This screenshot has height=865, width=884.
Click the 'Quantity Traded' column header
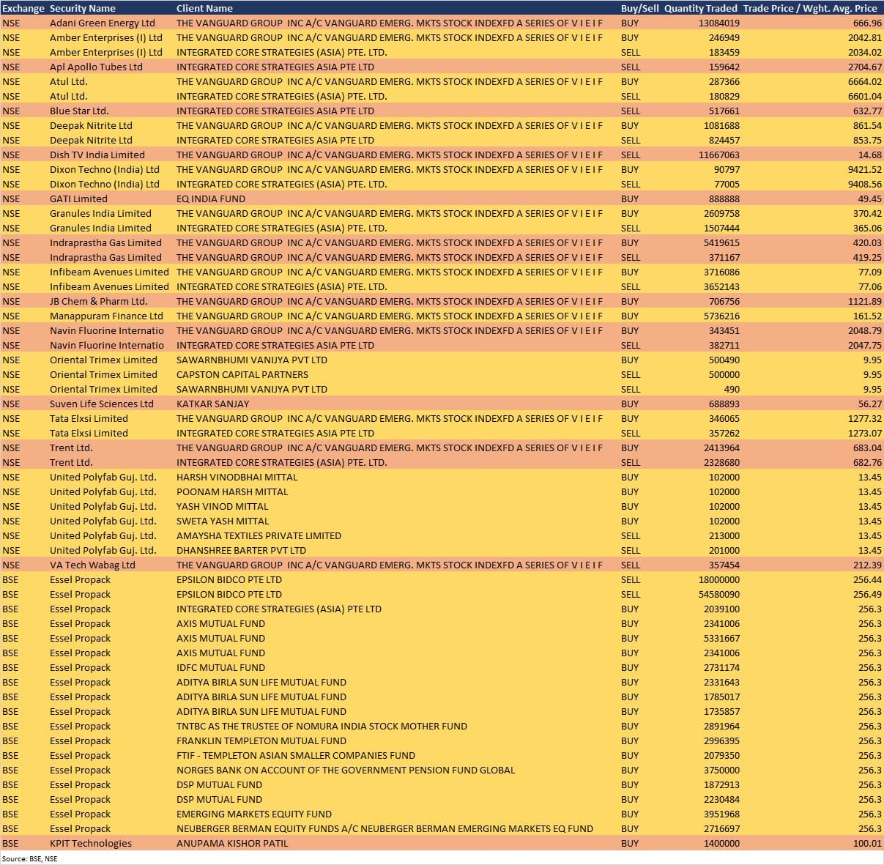pyautogui.click(x=701, y=8)
